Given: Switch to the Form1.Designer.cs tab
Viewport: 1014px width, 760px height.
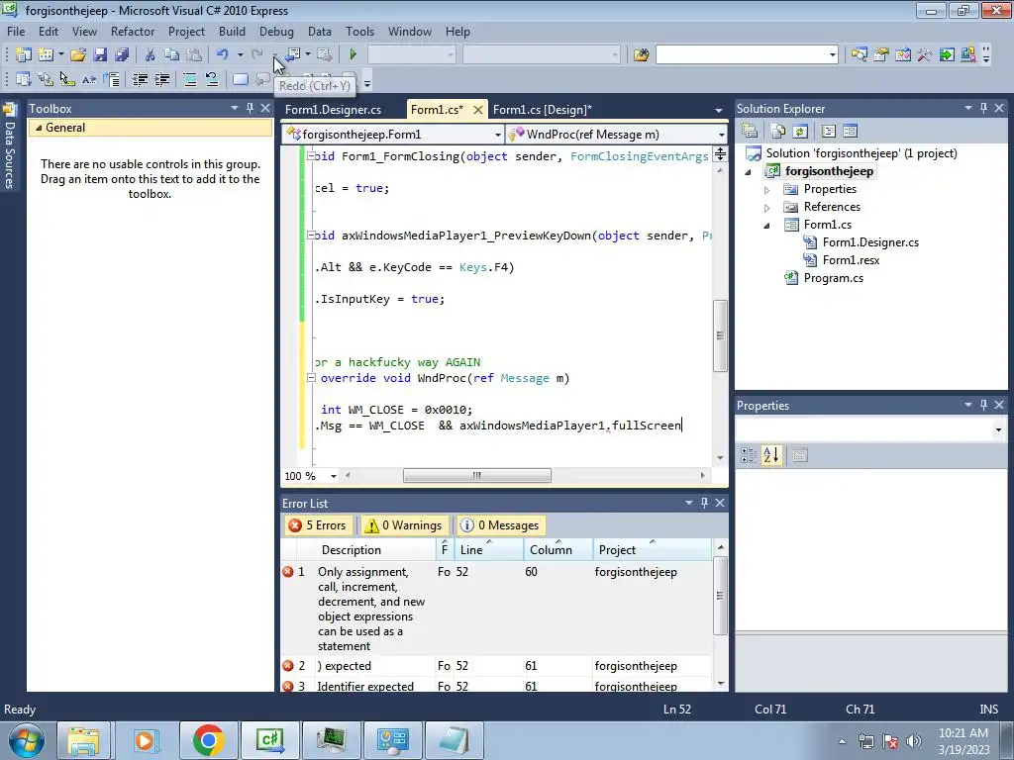Looking at the screenshot, I should 333,109.
